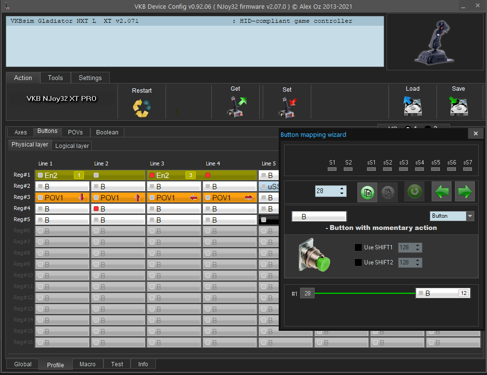Open the Test tab

point(117,364)
